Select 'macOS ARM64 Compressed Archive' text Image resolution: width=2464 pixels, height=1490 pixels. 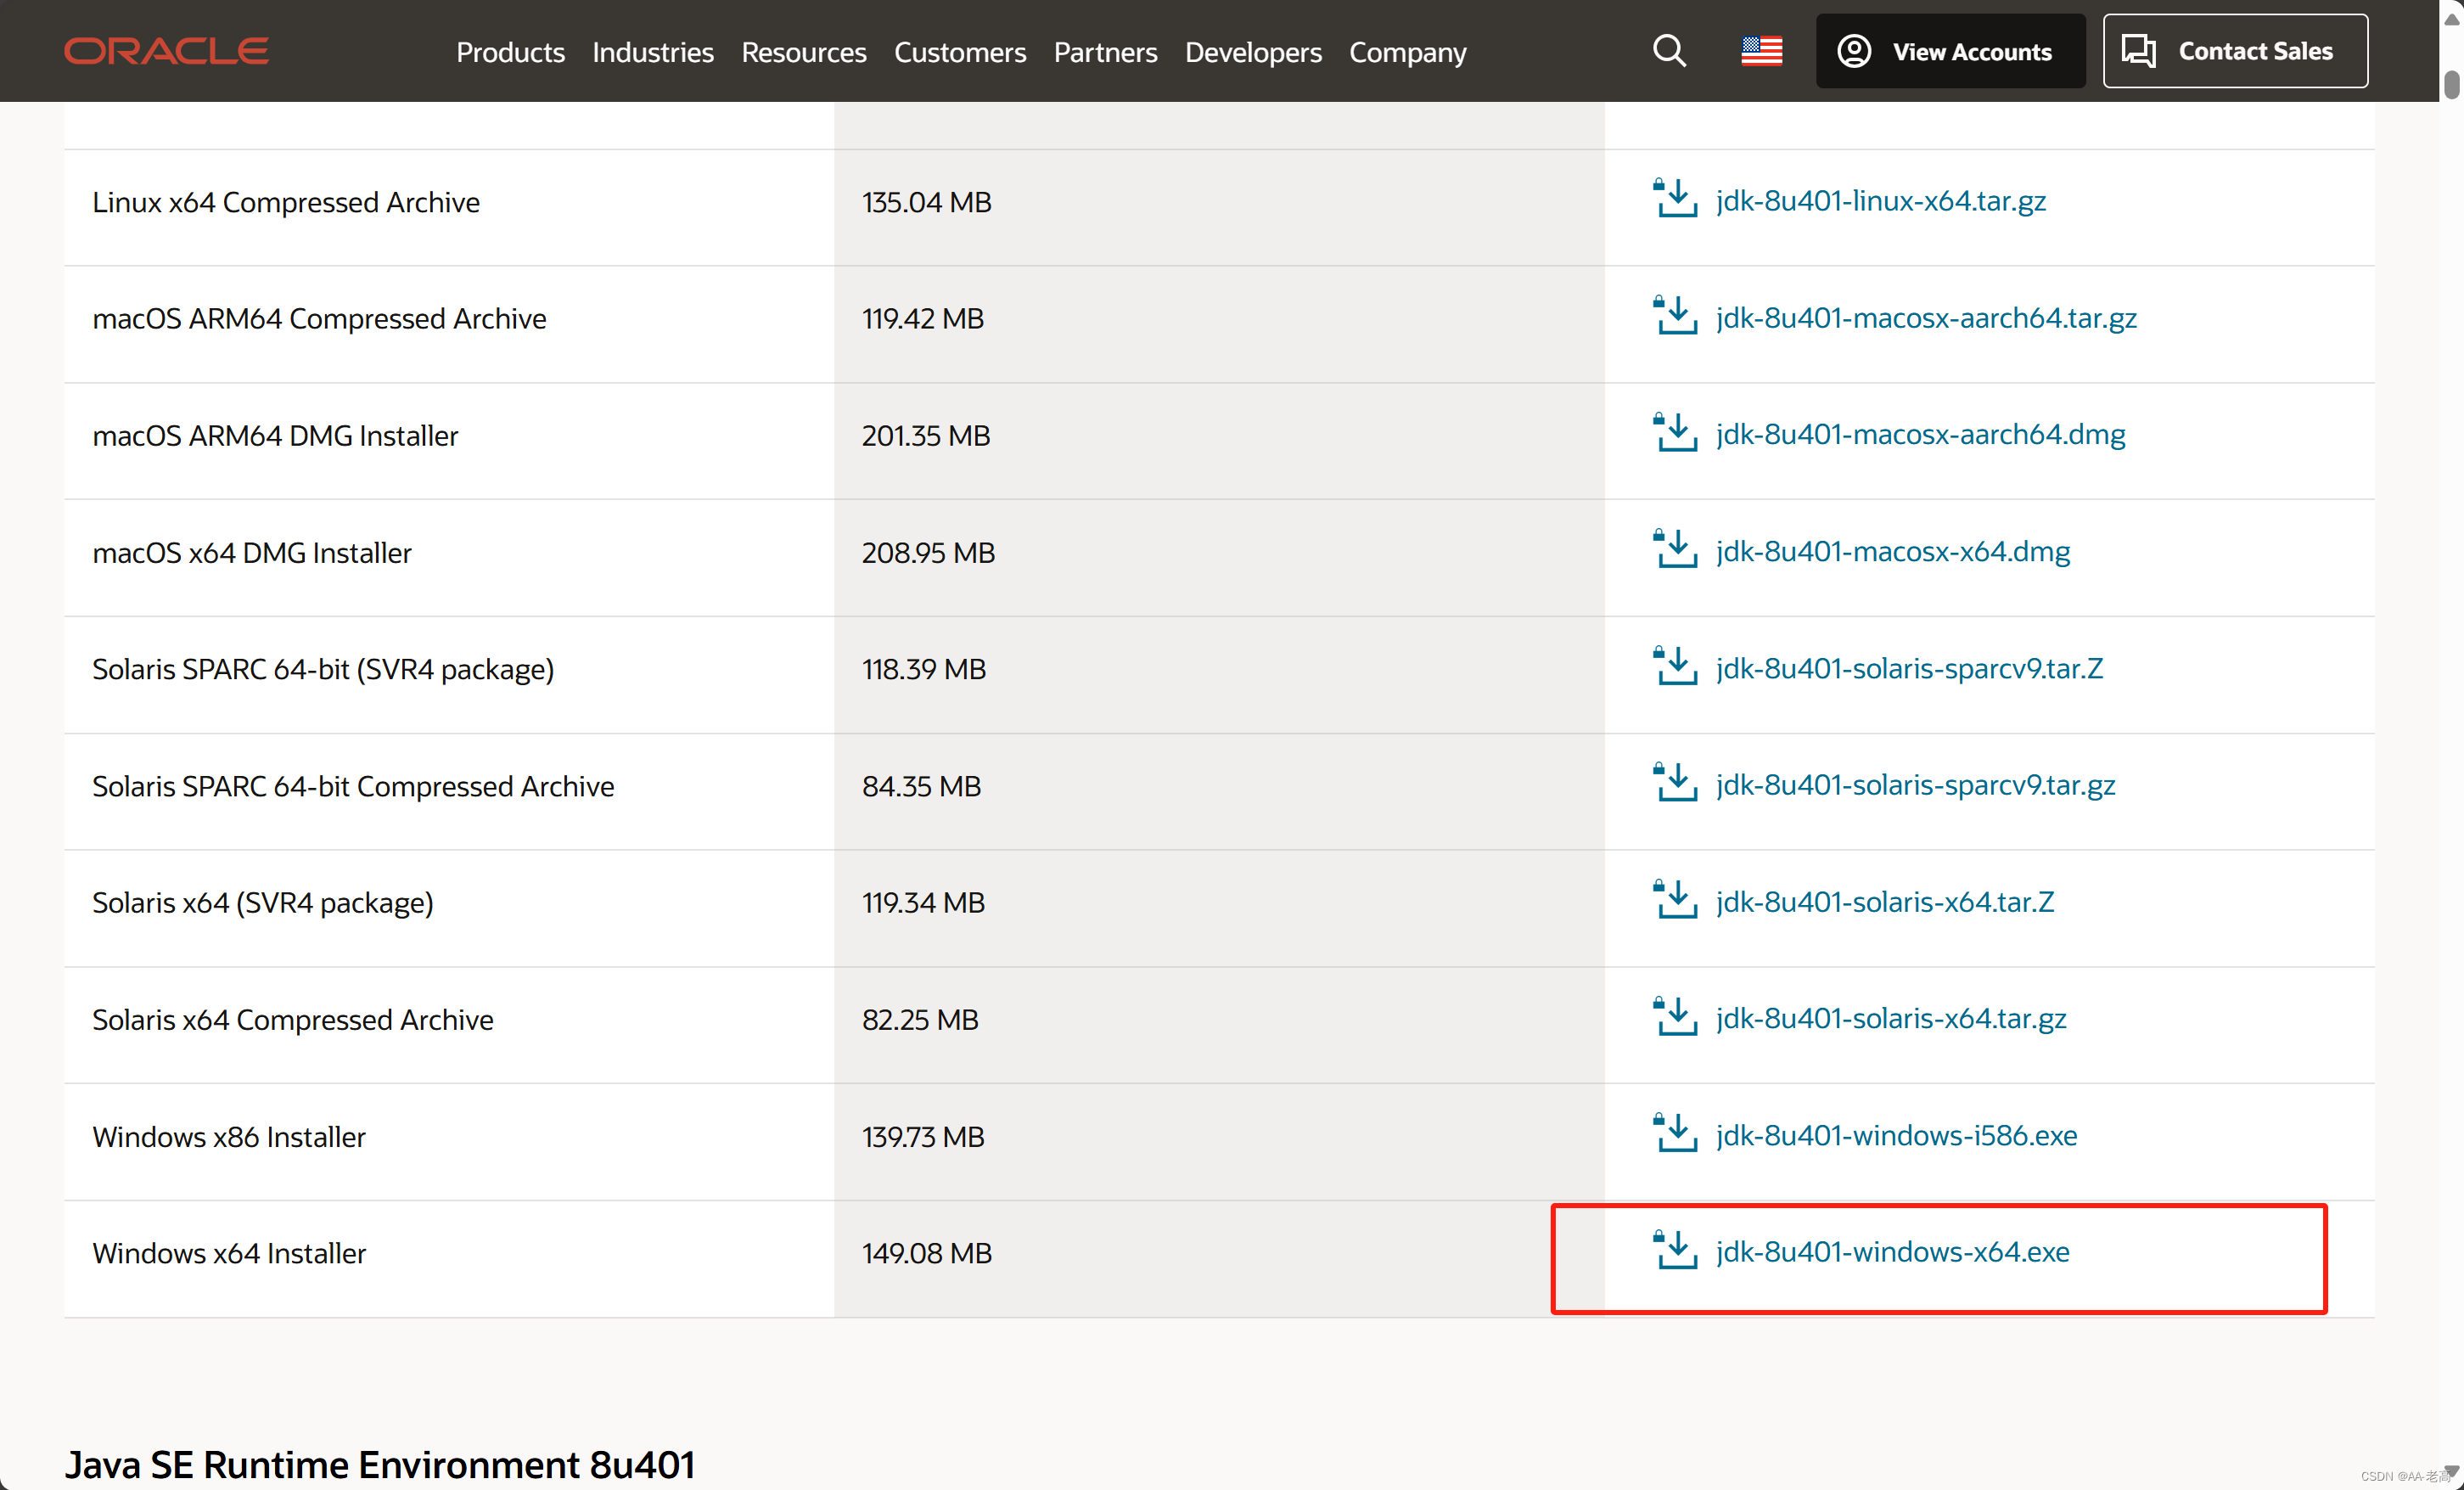coord(319,319)
